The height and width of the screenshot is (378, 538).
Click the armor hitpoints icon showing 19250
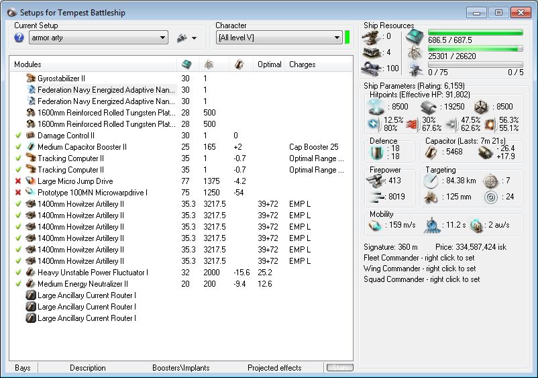429,107
